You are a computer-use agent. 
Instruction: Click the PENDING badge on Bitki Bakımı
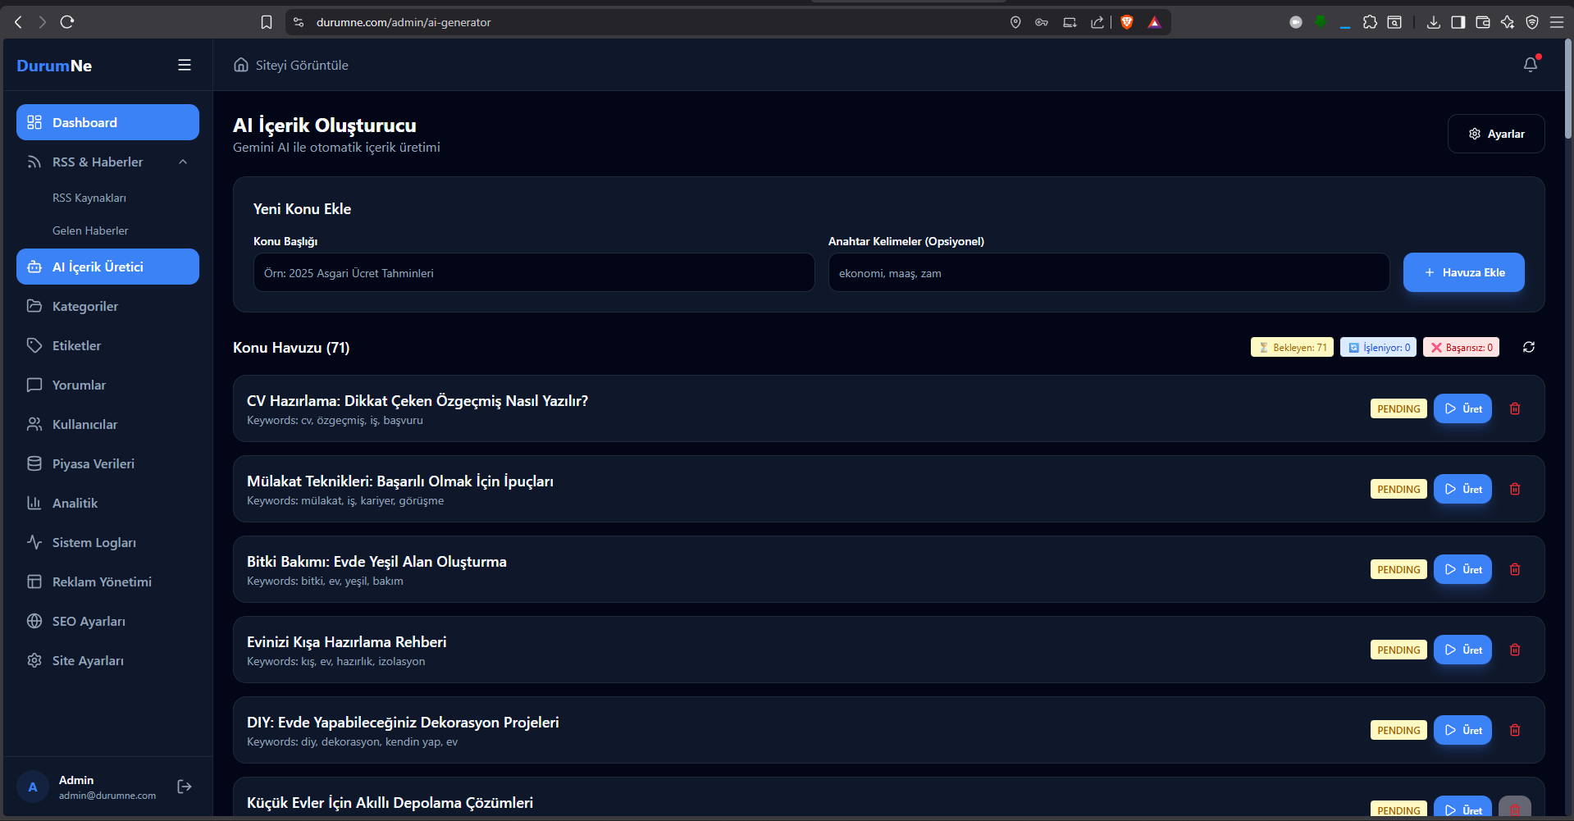pyautogui.click(x=1398, y=569)
